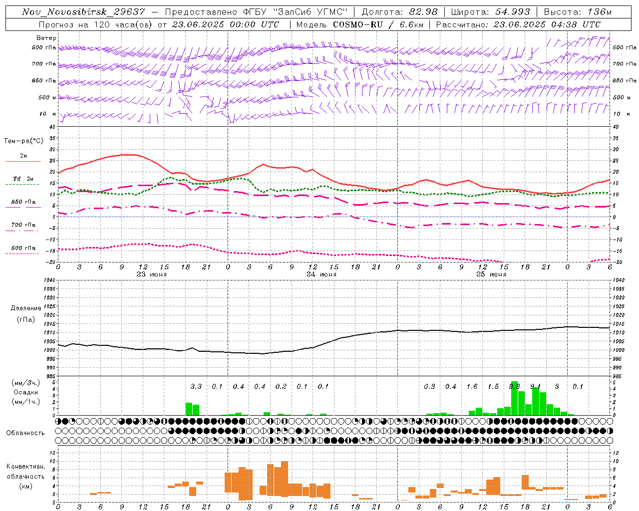639x511 pixels.
Task: Click the (км) unit under convective cloud label
Action: [26, 486]
